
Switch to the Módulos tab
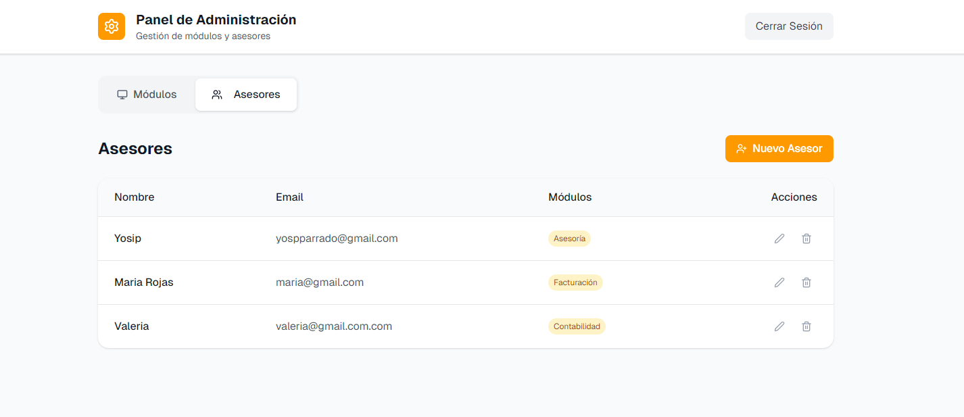click(x=147, y=95)
